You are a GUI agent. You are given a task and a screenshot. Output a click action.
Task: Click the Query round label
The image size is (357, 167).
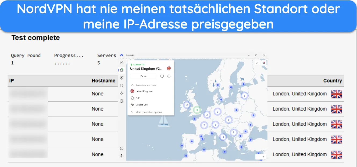pyautogui.click(x=26, y=55)
